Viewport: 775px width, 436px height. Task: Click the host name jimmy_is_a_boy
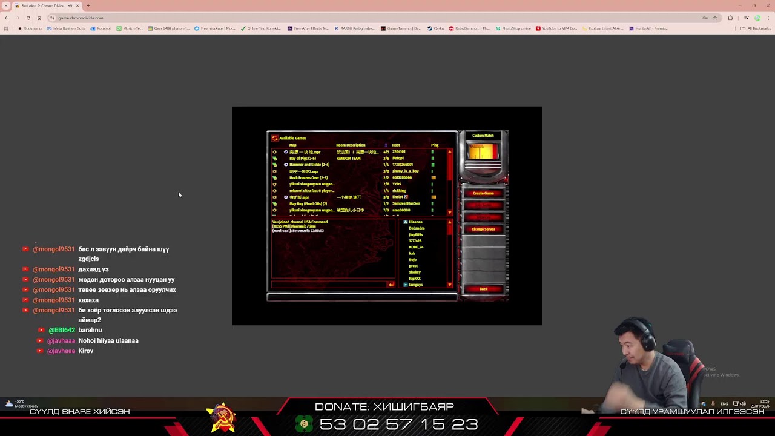[405, 171]
